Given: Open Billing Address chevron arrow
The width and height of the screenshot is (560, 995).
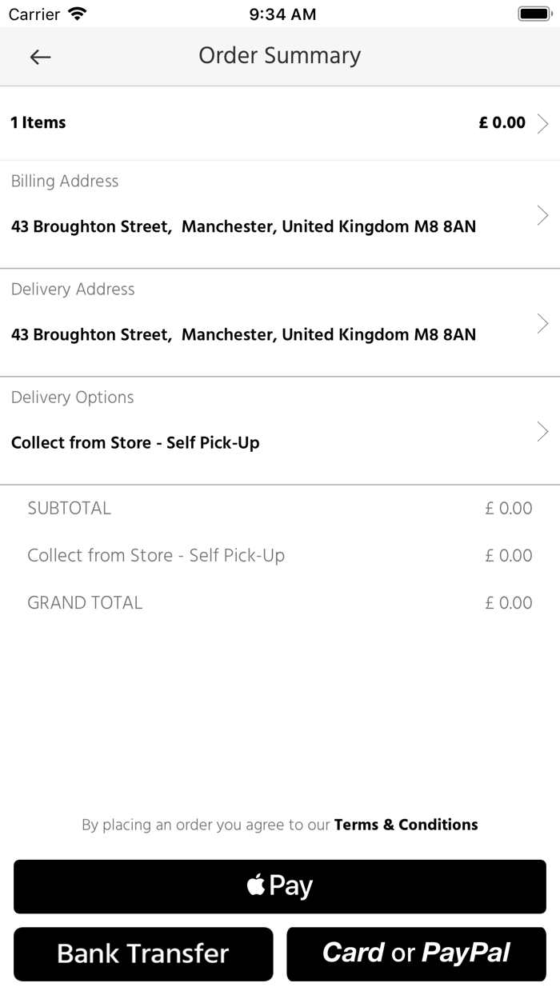Looking at the screenshot, I should [x=542, y=215].
